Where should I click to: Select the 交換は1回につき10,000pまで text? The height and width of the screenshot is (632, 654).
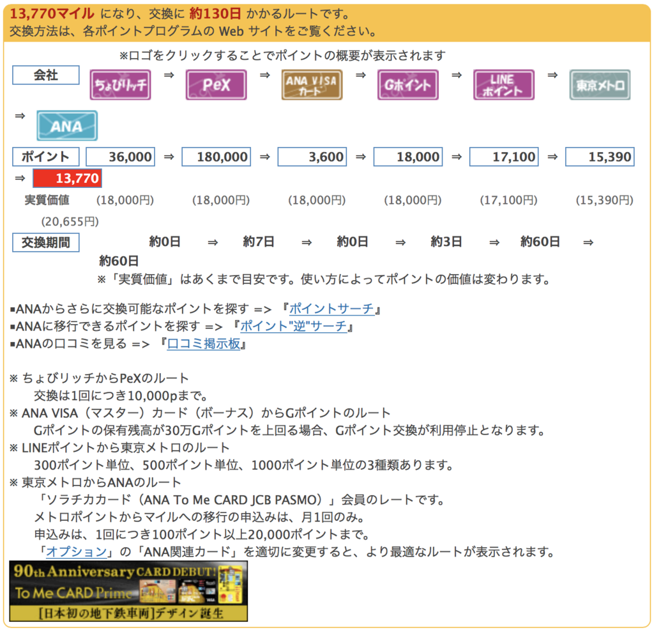(x=121, y=396)
